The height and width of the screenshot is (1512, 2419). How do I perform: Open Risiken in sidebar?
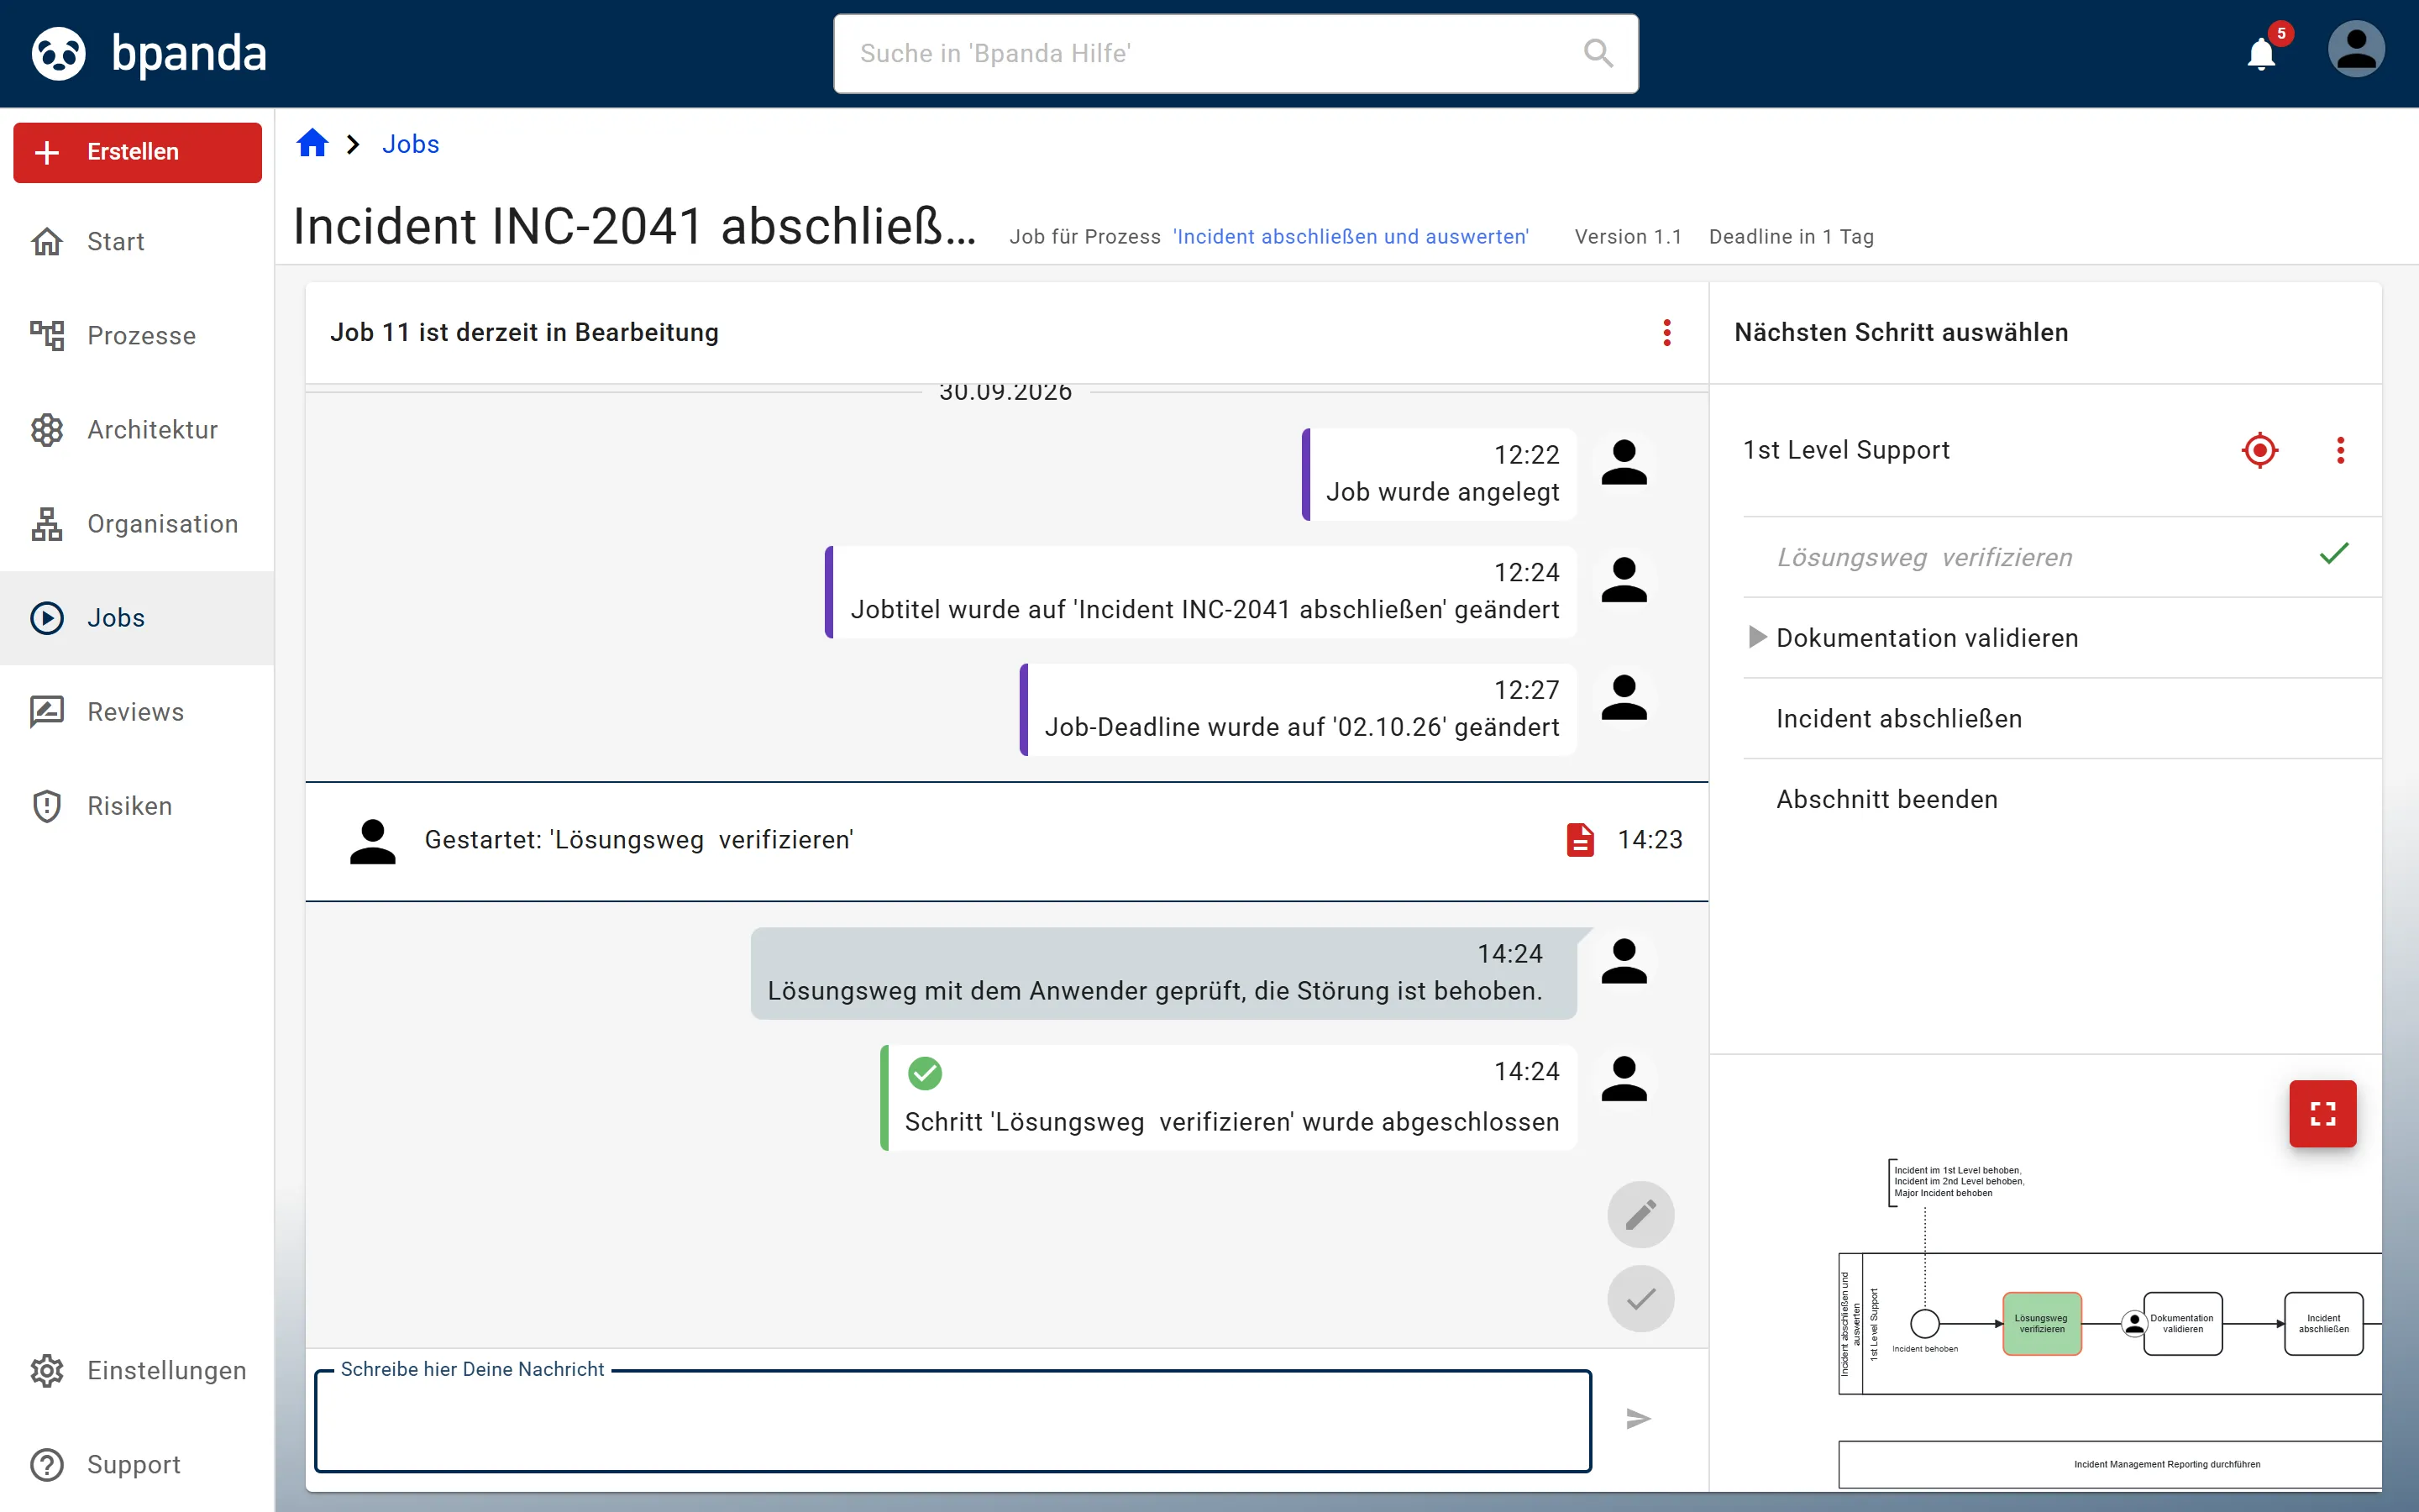point(138,806)
